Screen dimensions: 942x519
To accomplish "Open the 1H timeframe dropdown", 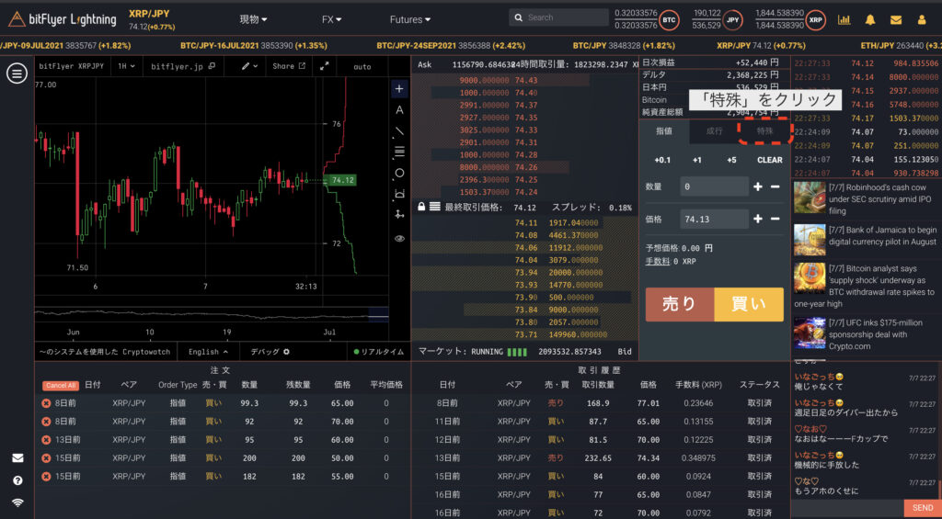I will pyautogui.click(x=126, y=67).
